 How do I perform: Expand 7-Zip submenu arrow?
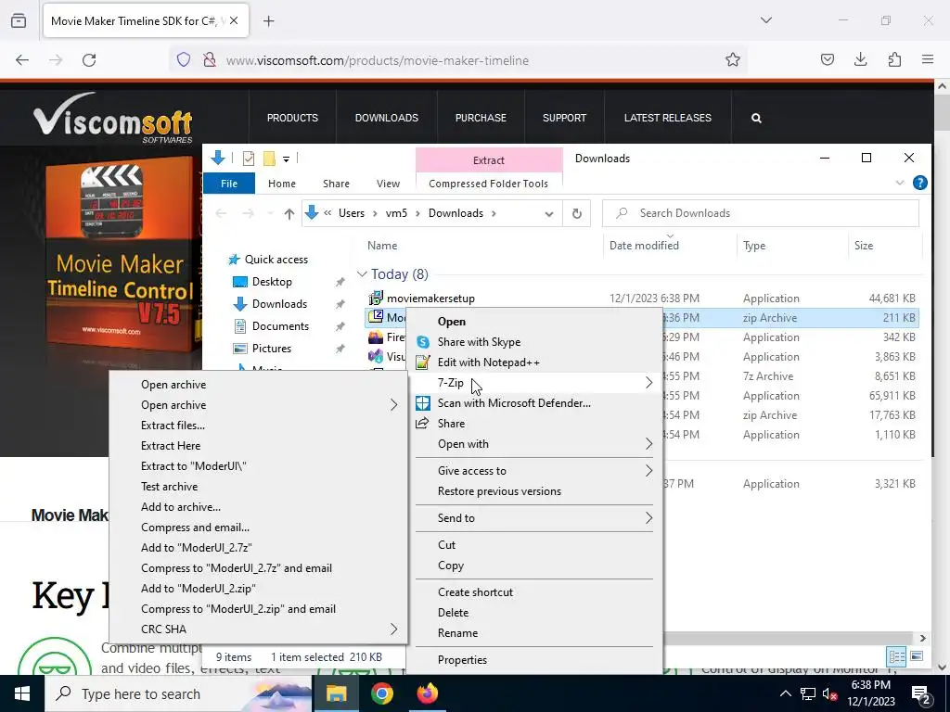coord(648,383)
